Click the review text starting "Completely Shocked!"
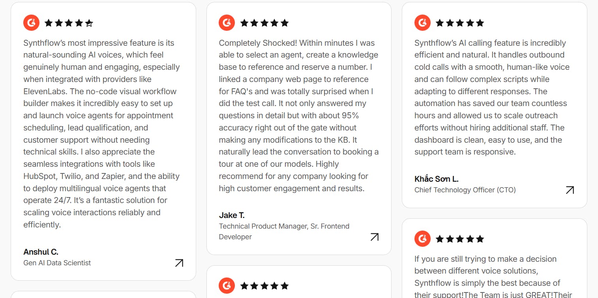This screenshot has width=598, height=298. coord(298,115)
